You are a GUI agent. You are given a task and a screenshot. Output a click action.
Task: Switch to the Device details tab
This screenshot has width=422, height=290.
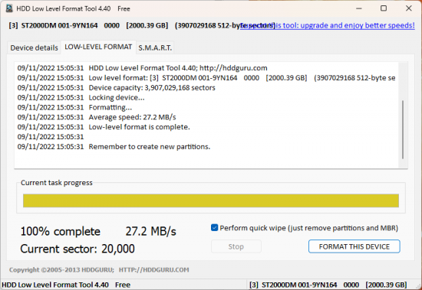pos(35,47)
